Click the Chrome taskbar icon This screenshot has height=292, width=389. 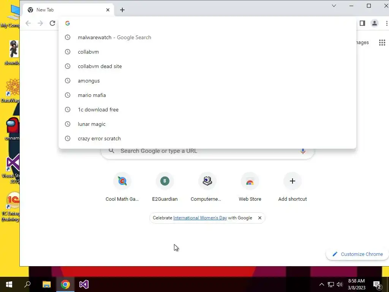pyautogui.click(x=65, y=284)
